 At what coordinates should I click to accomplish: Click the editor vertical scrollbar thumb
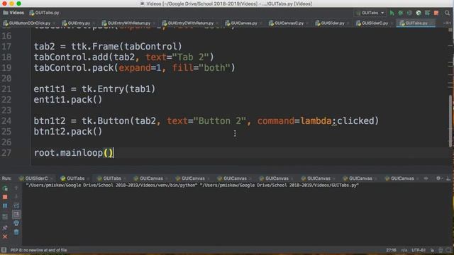(x=450, y=121)
